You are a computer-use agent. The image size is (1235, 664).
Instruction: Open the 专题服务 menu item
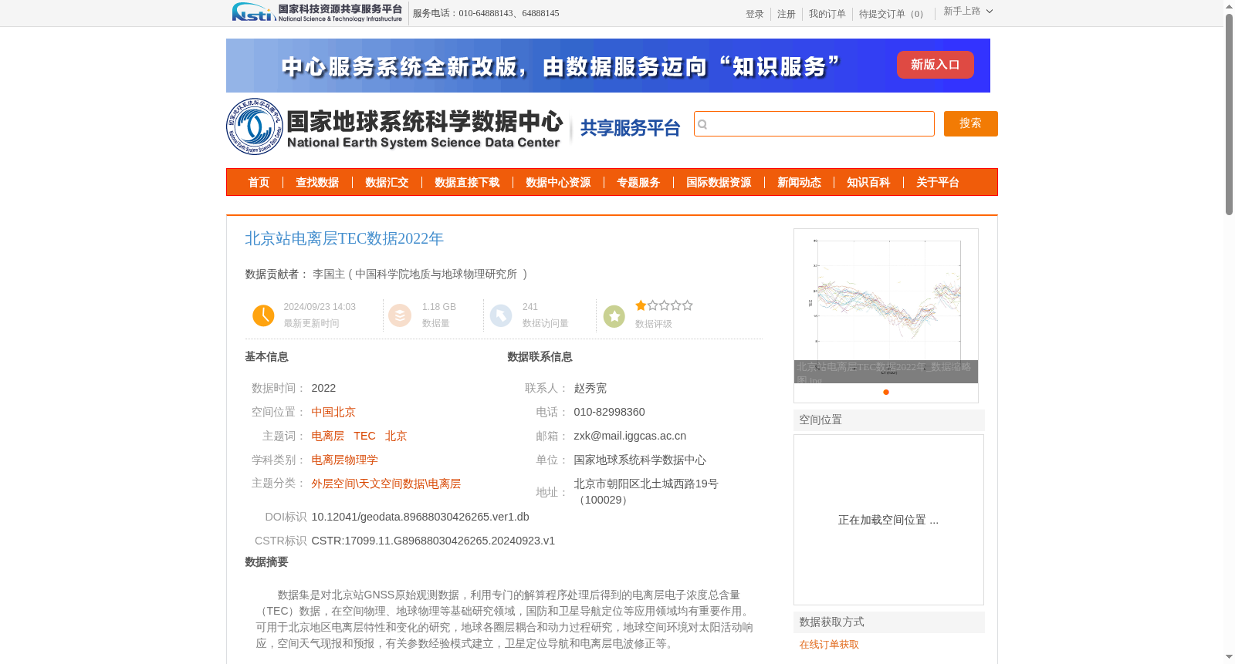click(x=638, y=183)
